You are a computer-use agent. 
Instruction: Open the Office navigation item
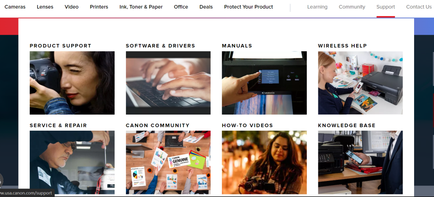[x=181, y=7]
